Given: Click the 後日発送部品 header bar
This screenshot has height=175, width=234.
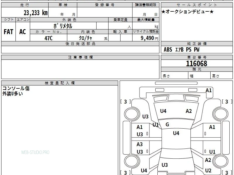Looking at the screenshot, I should [80, 44].
